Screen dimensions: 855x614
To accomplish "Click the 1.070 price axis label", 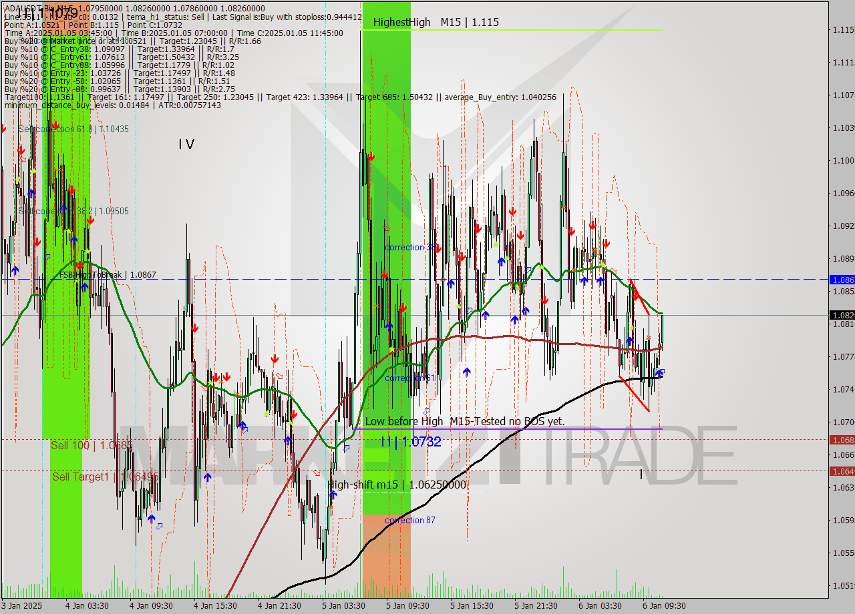I will pos(844,422).
